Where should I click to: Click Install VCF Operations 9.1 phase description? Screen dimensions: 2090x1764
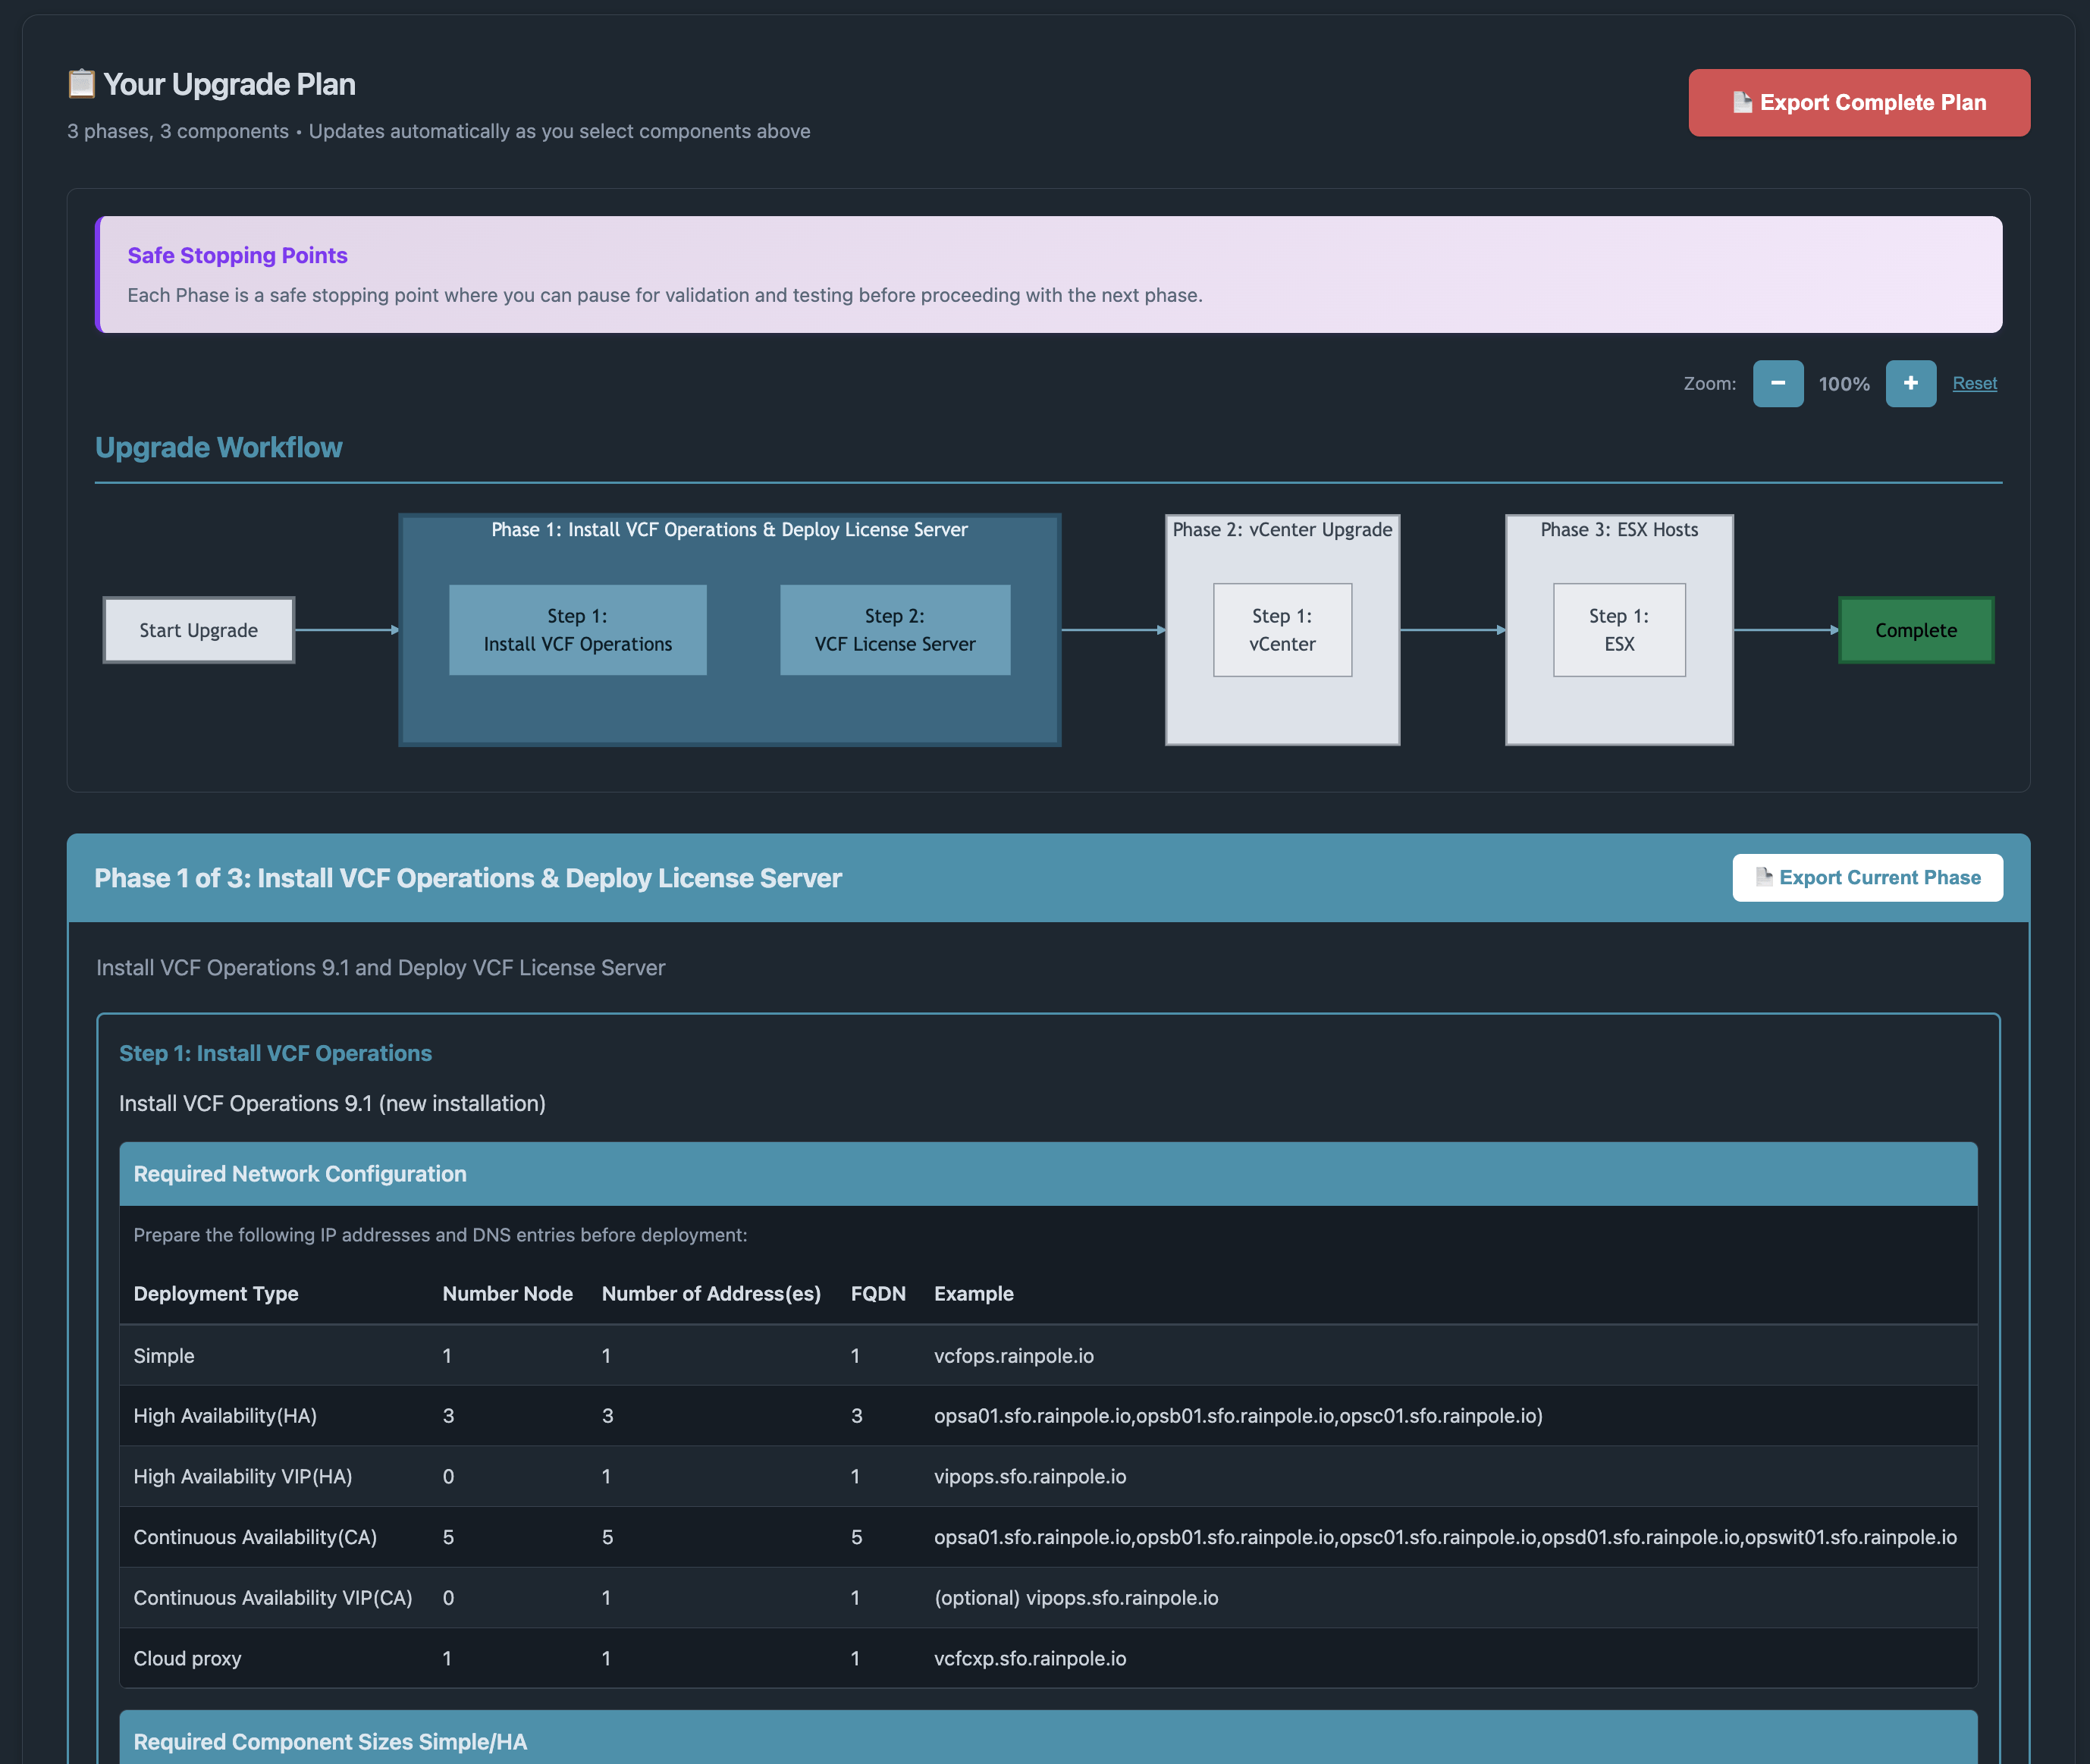[x=380, y=968]
